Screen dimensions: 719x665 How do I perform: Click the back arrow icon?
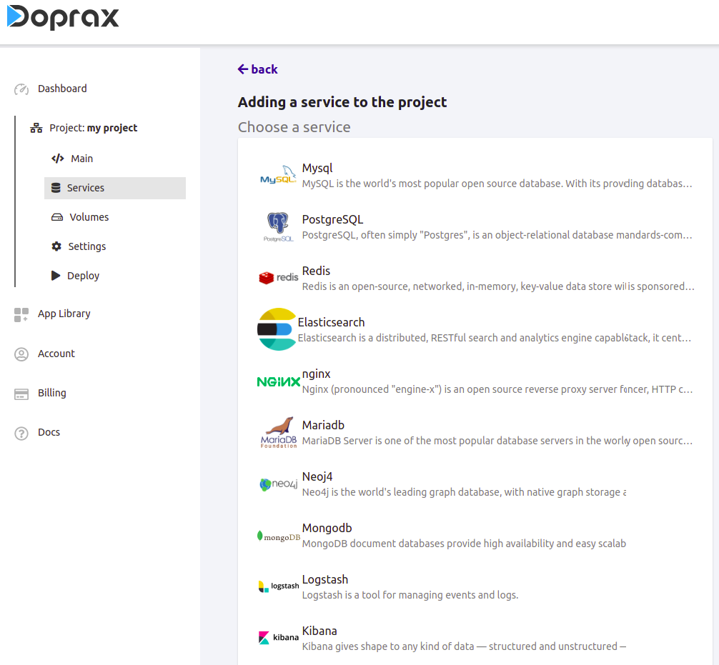(x=243, y=69)
